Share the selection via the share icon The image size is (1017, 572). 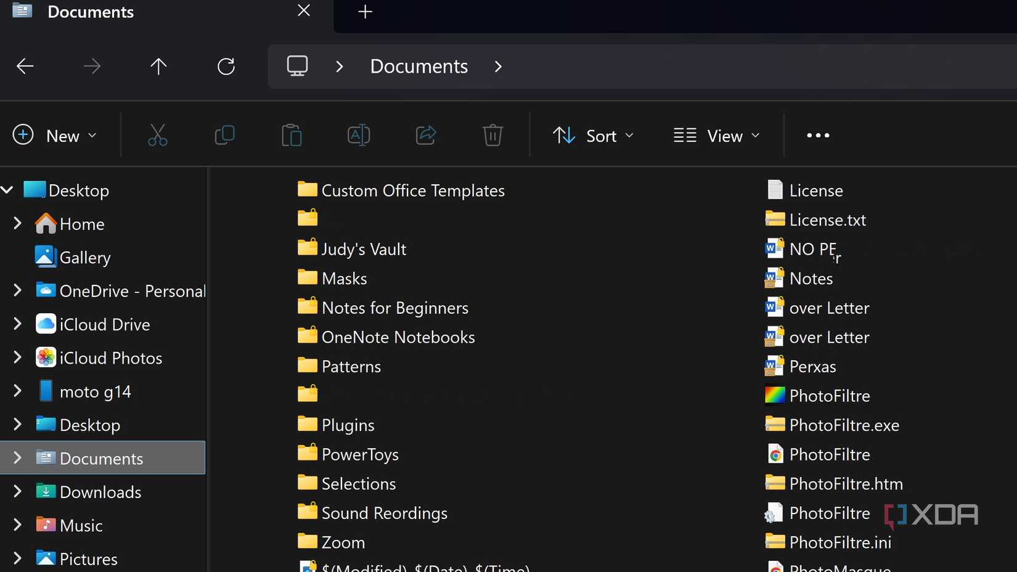pos(425,135)
